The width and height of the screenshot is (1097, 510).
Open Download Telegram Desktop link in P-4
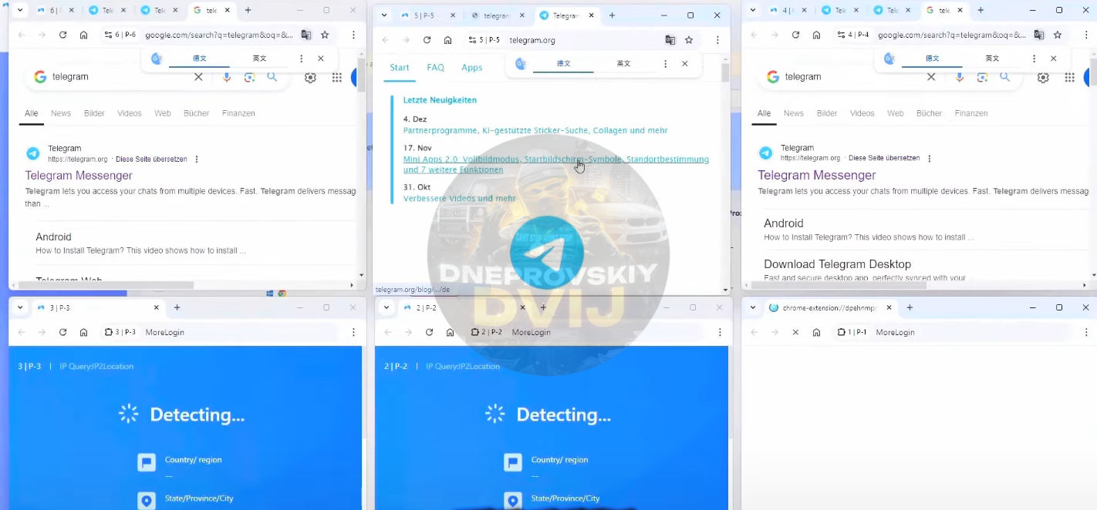pyautogui.click(x=837, y=264)
